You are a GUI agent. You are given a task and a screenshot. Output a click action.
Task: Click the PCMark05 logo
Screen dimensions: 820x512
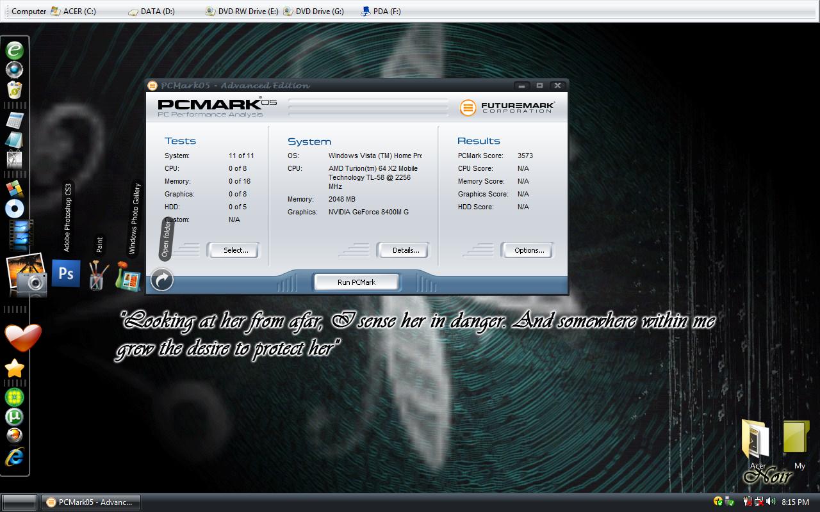217,107
